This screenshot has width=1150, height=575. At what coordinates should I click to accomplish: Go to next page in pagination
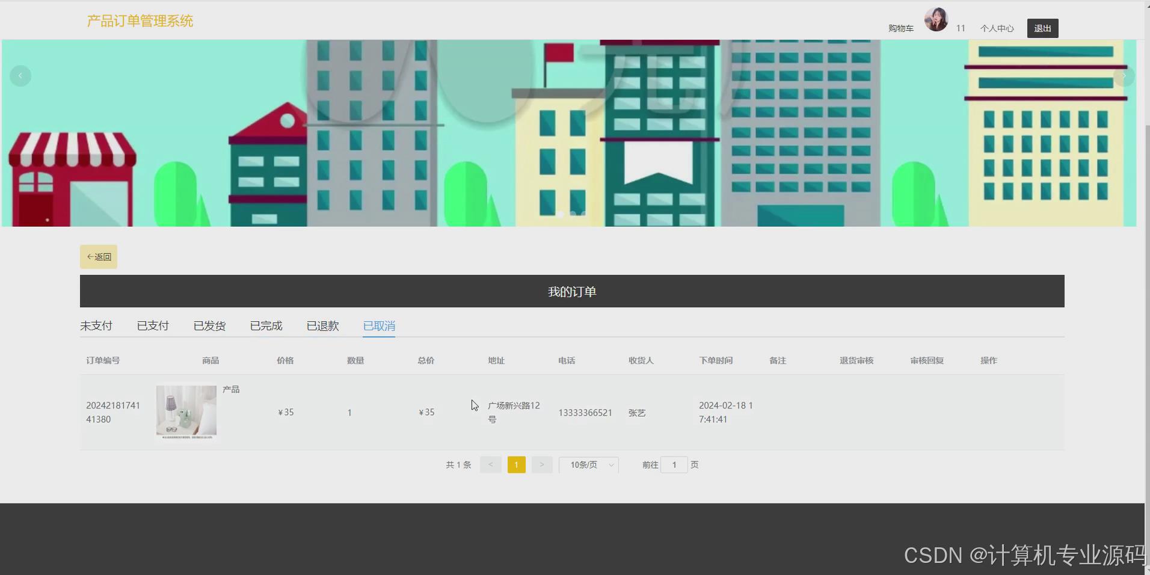coord(542,464)
